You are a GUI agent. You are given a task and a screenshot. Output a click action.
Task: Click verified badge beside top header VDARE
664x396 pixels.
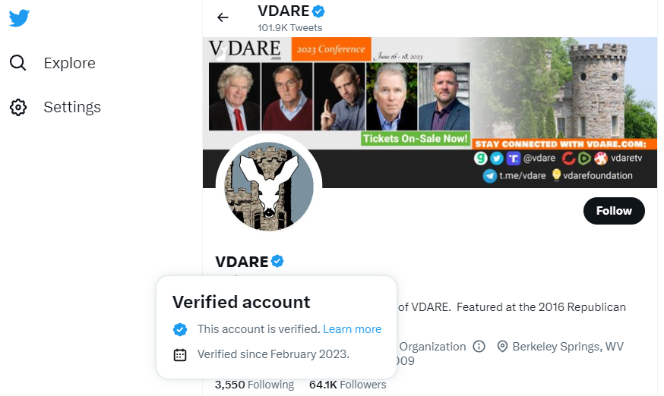coord(320,11)
